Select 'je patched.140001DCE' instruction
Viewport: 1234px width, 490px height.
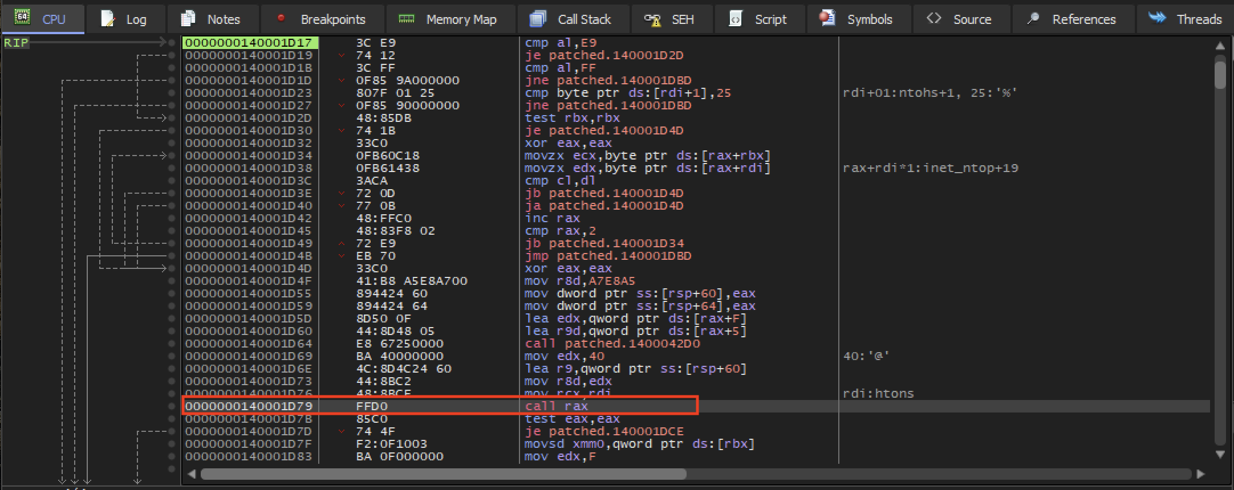[x=604, y=431]
